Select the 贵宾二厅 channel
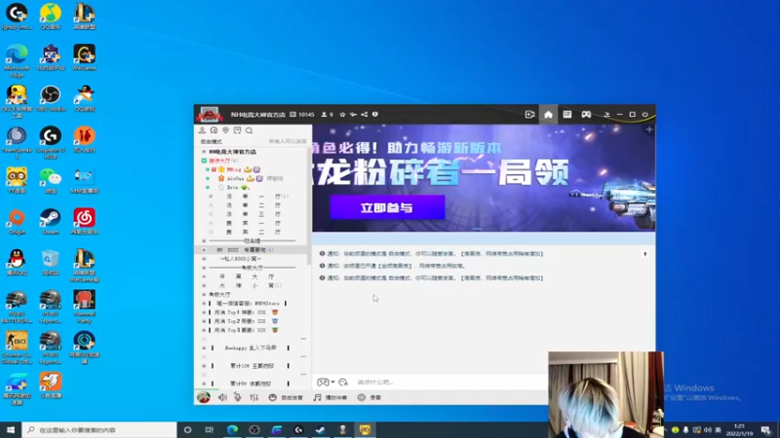The height and width of the screenshot is (438, 780). [253, 232]
